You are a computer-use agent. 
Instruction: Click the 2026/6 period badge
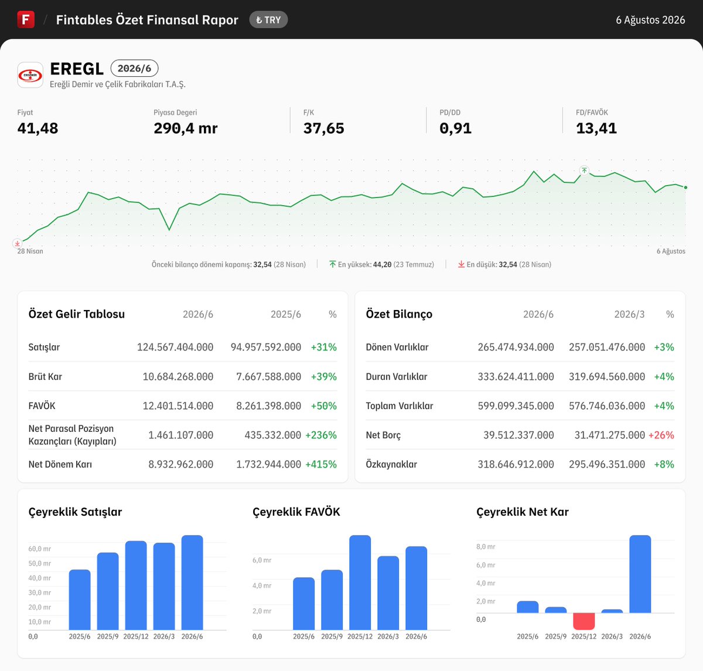click(134, 69)
